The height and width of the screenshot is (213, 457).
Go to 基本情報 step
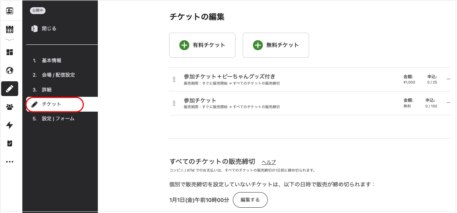tap(47, 60)
